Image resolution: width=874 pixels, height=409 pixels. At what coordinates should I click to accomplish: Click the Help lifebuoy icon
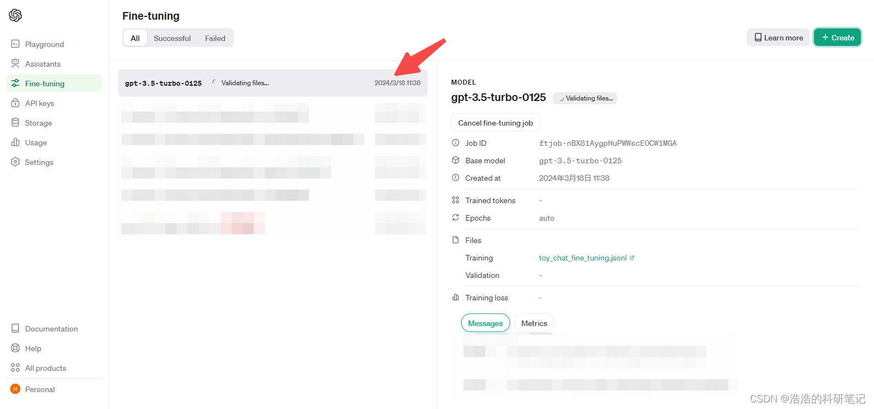[15, 348]
